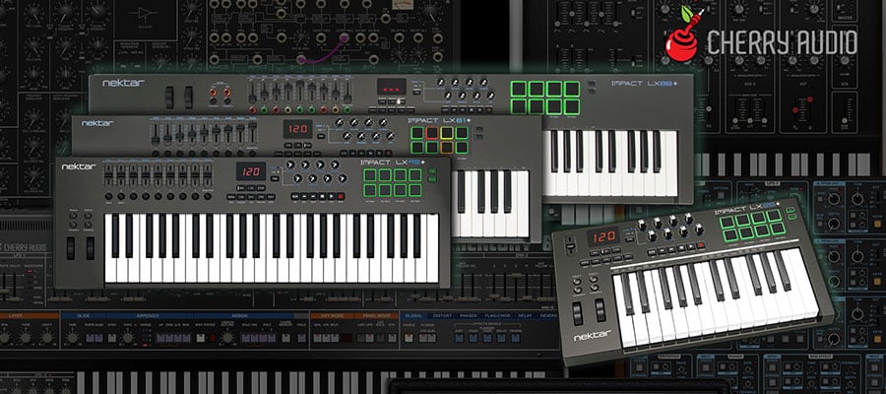
Task: Click the Cherry Audio cherry logo icon
Action: (681, 33)
